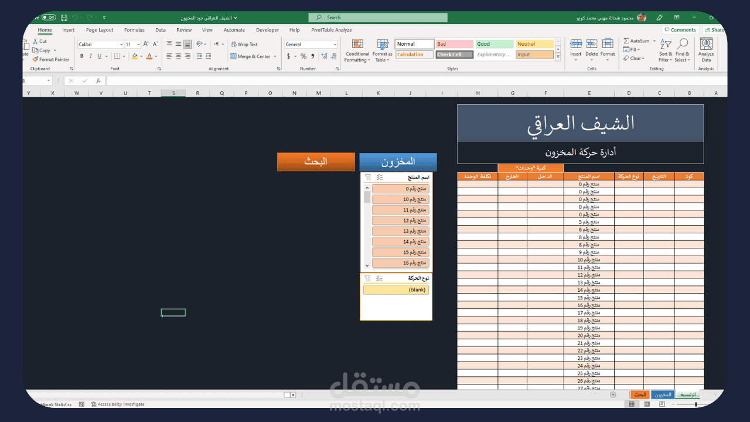Decrease font size

155,44
